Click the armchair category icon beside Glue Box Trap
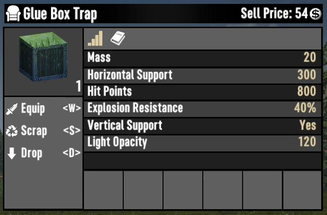 click(x=13, y=14)
